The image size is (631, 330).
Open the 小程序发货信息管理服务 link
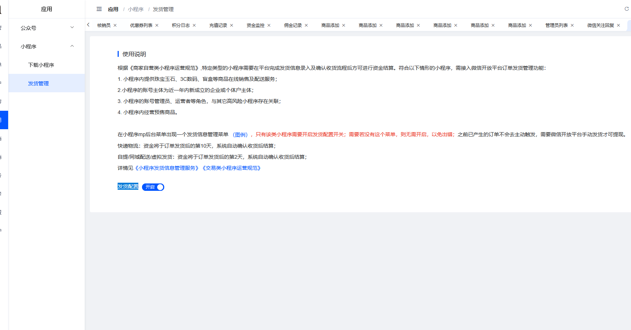pyautogui.click(x=167, y=168)
